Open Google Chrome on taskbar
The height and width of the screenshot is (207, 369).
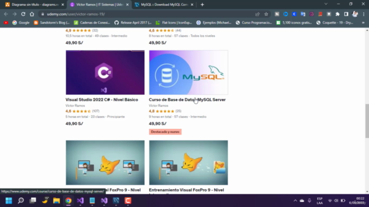click(69, 201)
